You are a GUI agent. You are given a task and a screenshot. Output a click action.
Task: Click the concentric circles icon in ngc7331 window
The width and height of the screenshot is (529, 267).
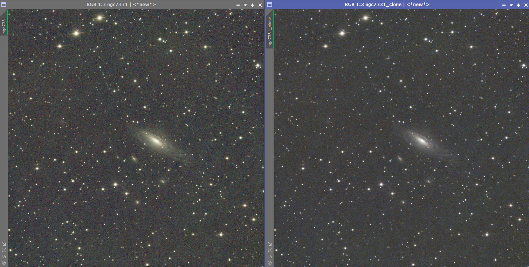[4, 262]
